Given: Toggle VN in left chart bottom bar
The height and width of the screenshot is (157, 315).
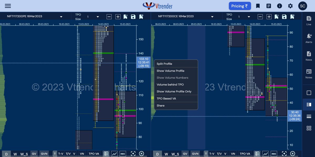Looking at the screenshot, I should 82,154.
